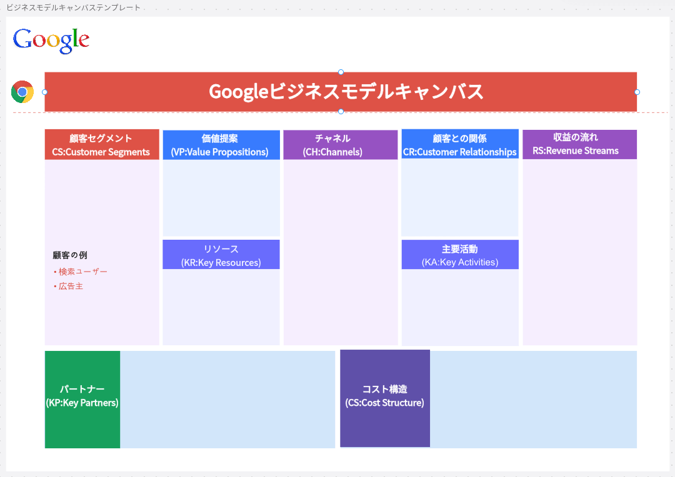Select the 価値提案 Value Propositions header
Image resolution: width=675 pixels, height=477 pixels.
tap(221, 145)
